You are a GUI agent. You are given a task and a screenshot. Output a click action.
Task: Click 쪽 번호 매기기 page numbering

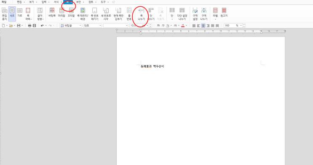coord(95,14)
